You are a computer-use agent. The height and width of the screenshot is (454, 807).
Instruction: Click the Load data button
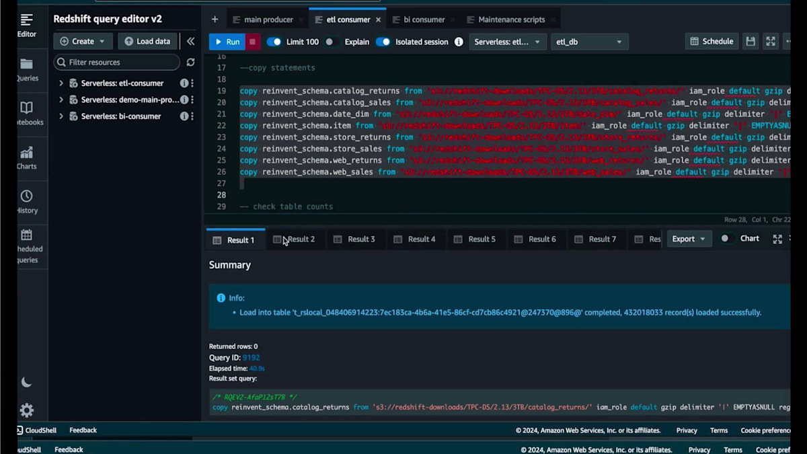coord(148,41)
